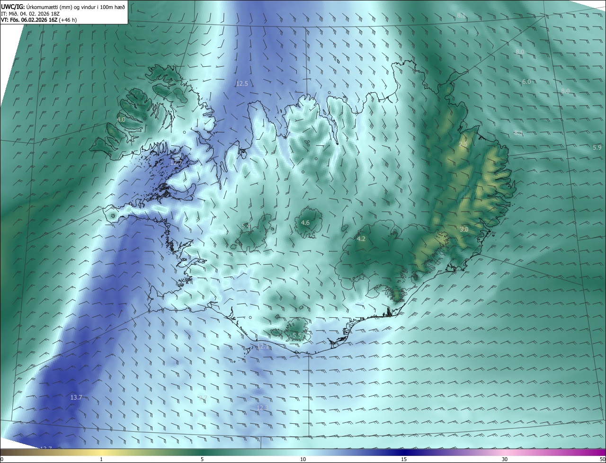Screen dimensions: 606x463
Task: Click the 12.3 value label on the map
Action: coord(262,407)
